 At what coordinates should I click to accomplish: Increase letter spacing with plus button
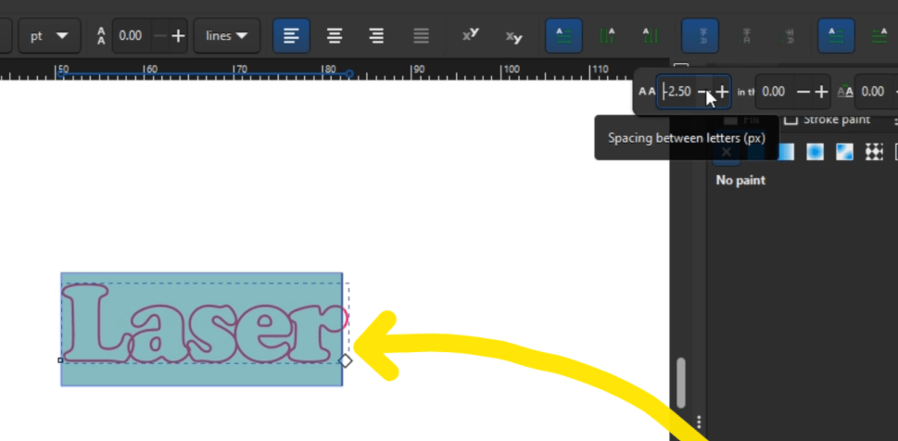coord(722,92)
